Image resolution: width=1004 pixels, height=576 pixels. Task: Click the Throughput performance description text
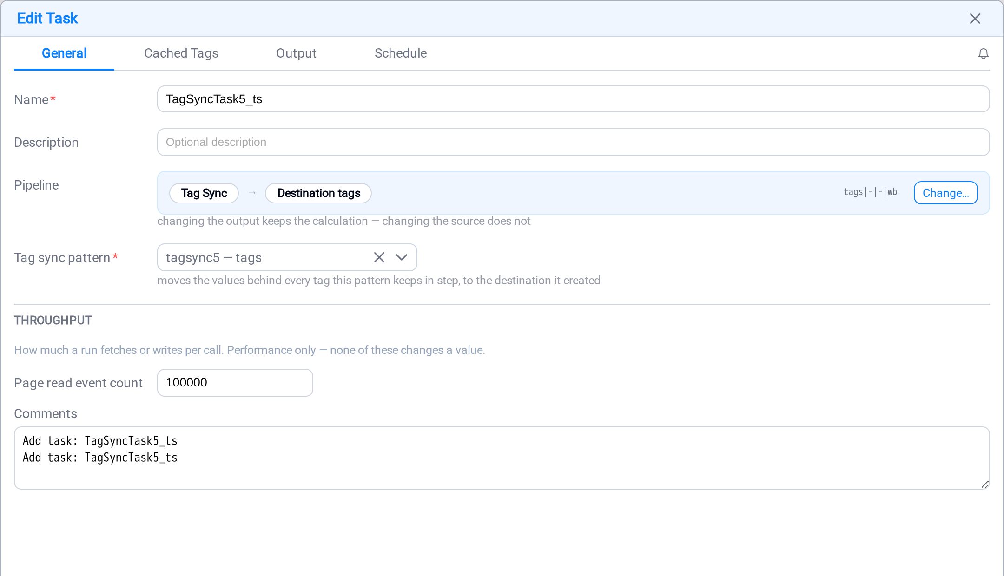point(249,350)
